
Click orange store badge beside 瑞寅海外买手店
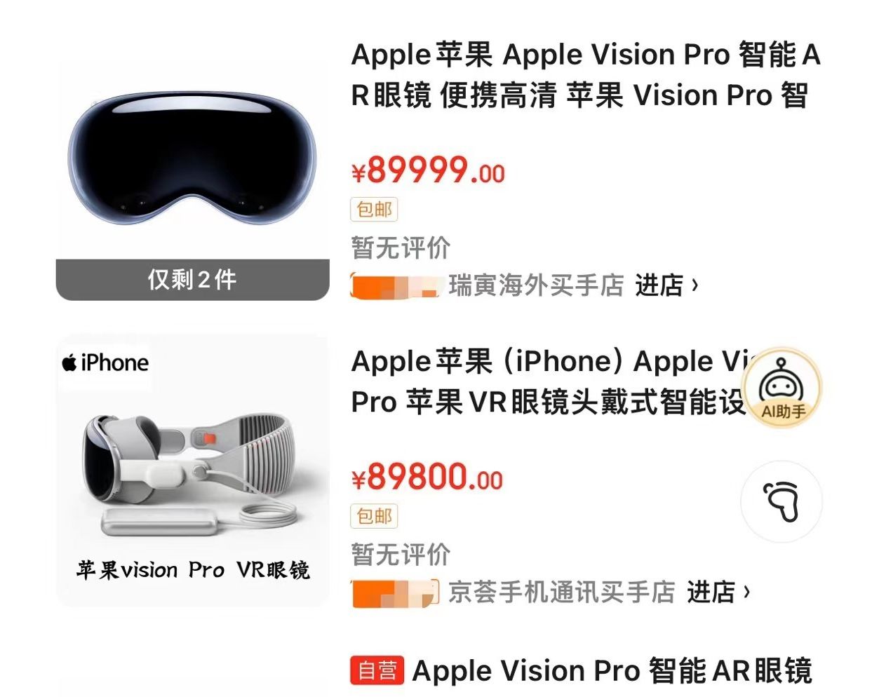[396, 285]
